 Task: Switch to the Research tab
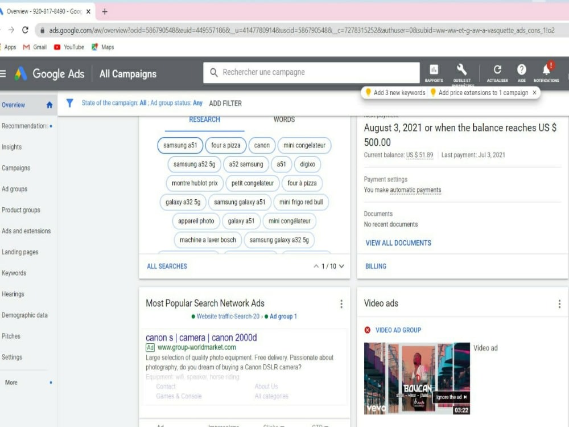[204, 120]
